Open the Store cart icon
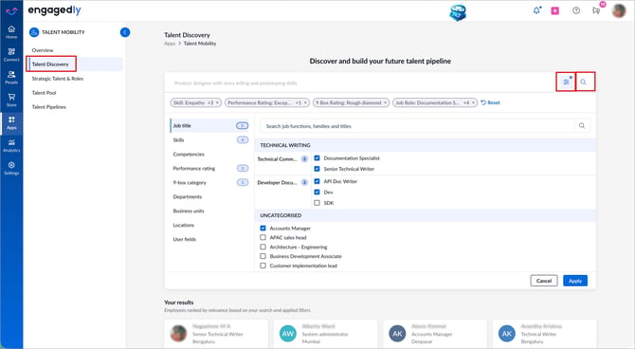 click(x=11, y=101)
